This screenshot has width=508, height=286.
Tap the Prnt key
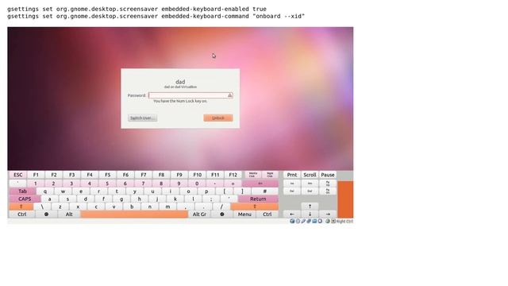pyautogui.click(x=292, y=175)
